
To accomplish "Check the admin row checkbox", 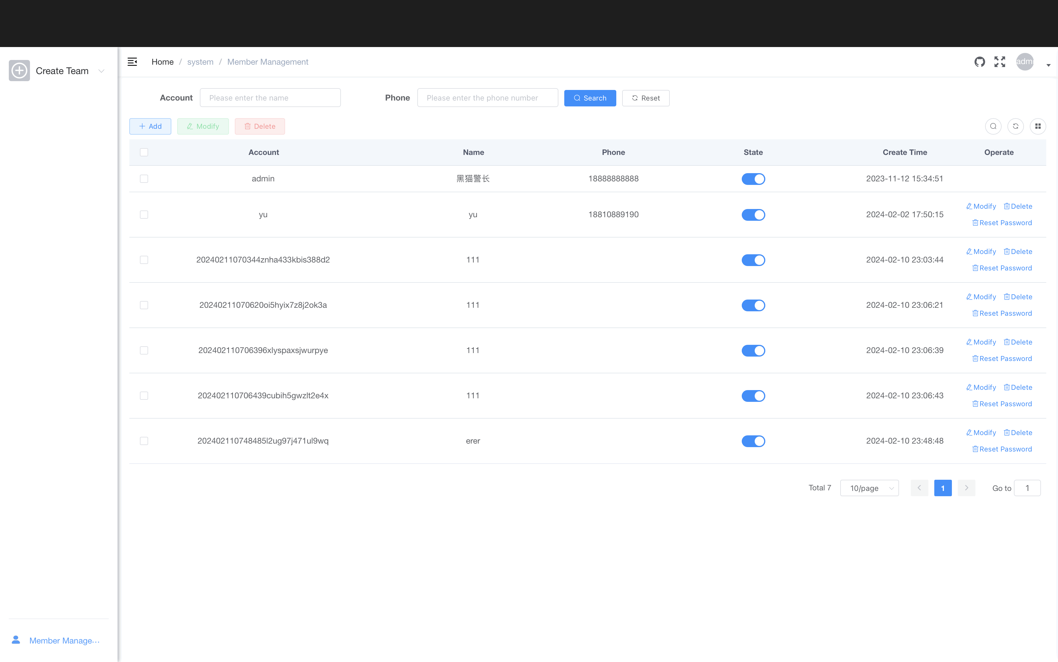I will pyautogui.click(x=144, y=179).
